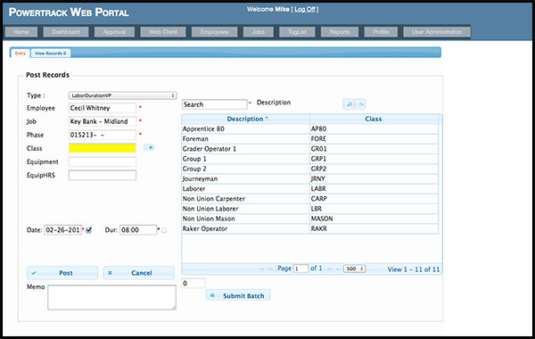Screen dimensions: 535x339
Task: Open the rows-per-page 500 dropdown
Action: coord(355,269)
